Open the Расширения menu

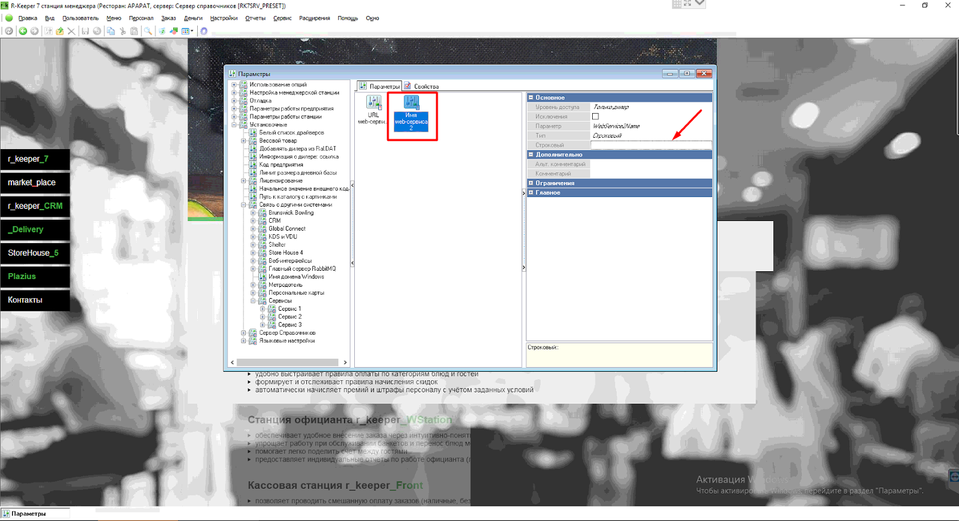315,18
